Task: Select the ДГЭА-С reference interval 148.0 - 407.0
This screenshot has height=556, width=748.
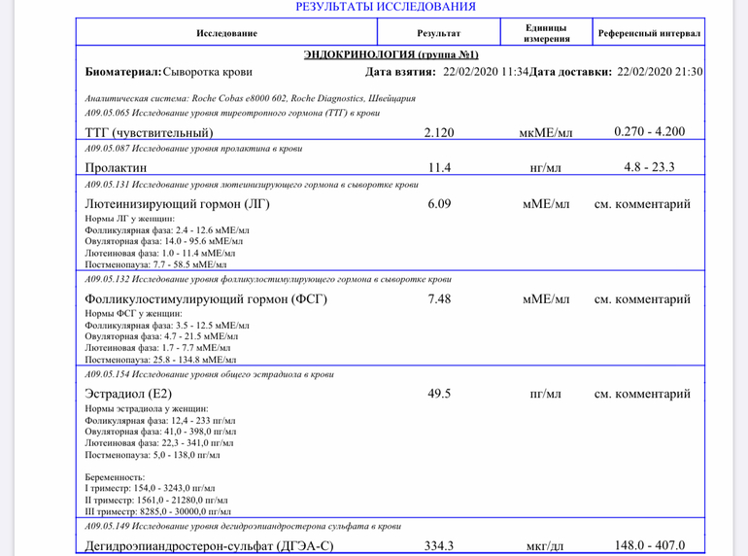Action: click(x=649, y=546)
